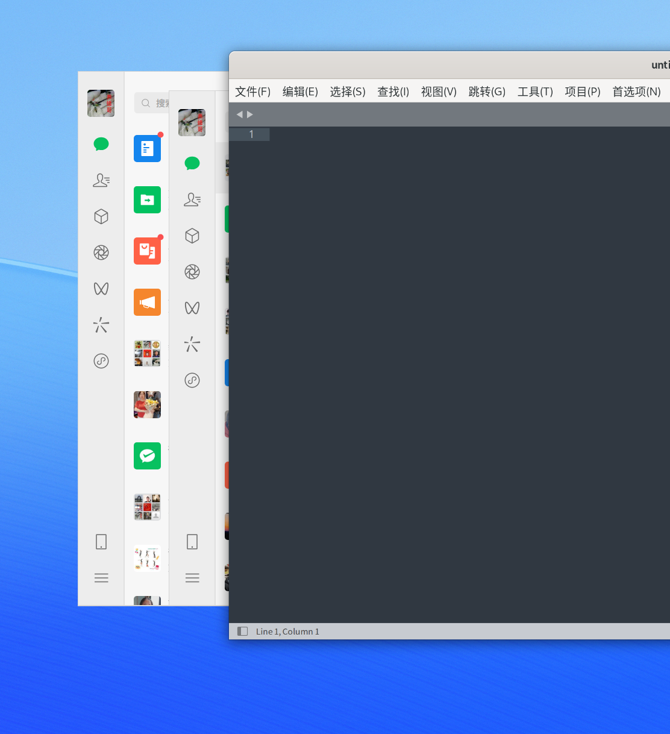Click the phone icon in front WeChat window
The height and width of the screenshot is (734, 670).
tap(192, 542)
